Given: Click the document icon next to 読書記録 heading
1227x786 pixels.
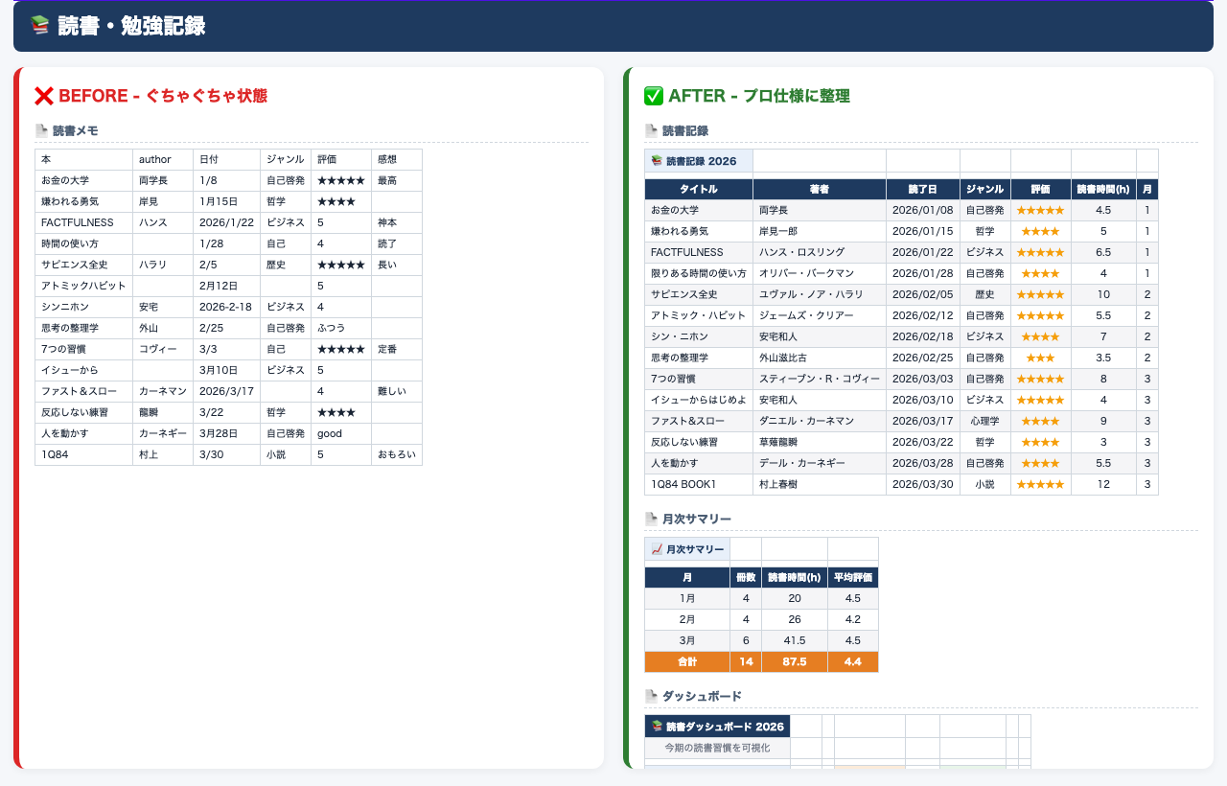Looking at the screenshot, I should tap(651, 130).
